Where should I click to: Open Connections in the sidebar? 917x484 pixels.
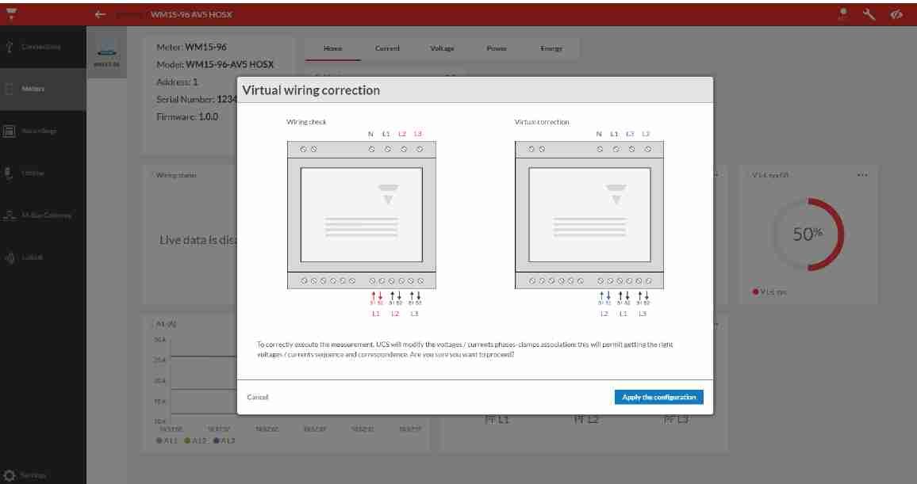coord(41,47)
